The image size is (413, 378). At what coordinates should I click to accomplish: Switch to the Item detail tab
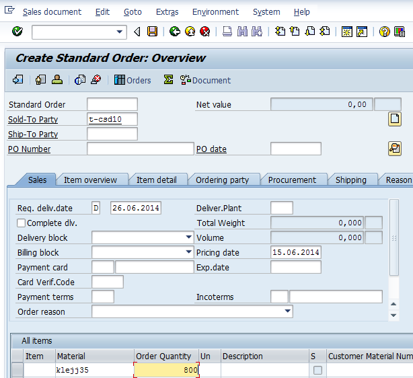pos(157,180)
